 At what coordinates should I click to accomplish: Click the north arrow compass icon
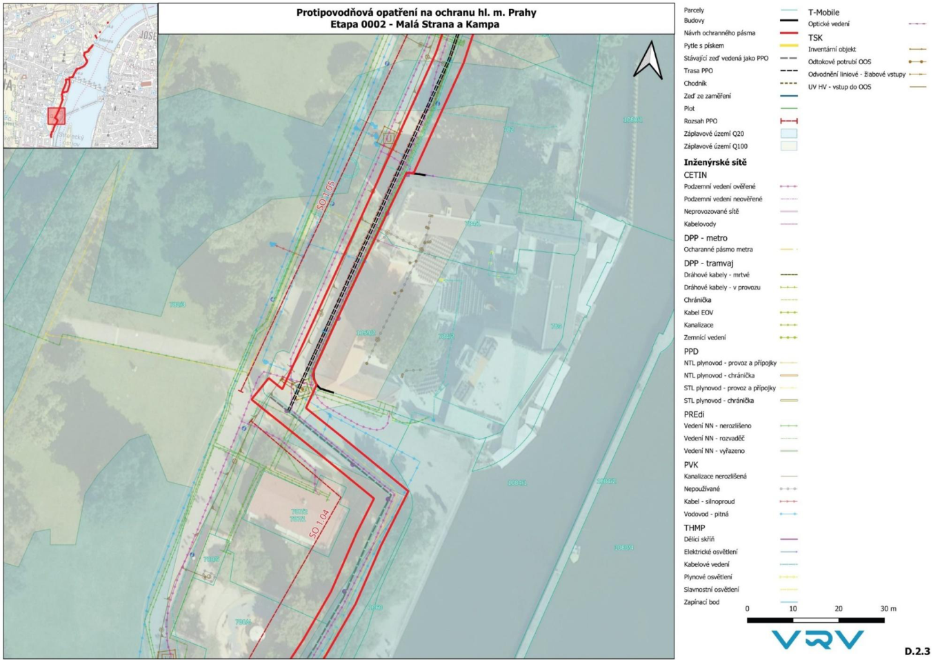(x=648, y=60)
